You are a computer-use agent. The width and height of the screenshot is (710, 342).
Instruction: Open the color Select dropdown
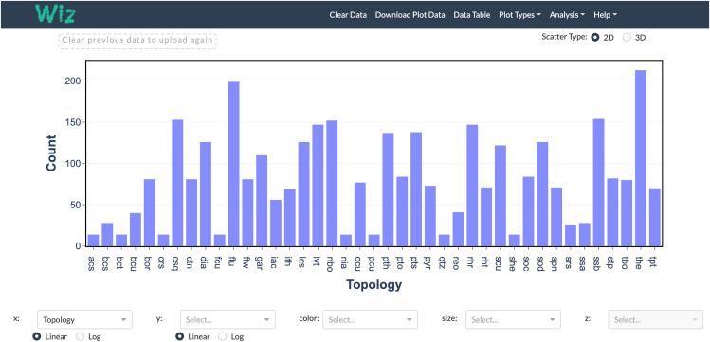tap(370, 319)
